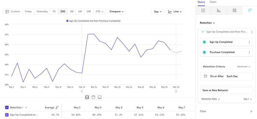Select the 7D date range
Image resolution: width=257 pixels, height=119 pixels.
(54, 12)
